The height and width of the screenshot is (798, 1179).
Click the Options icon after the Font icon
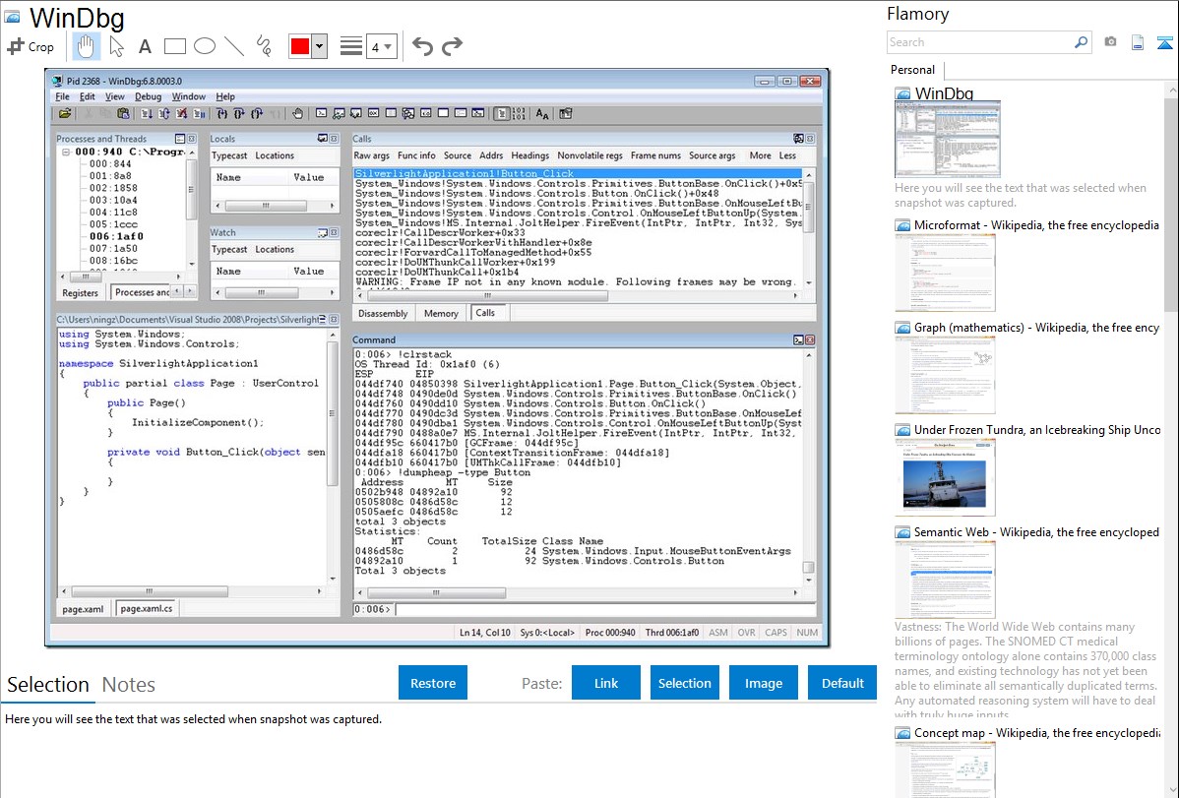566,113
